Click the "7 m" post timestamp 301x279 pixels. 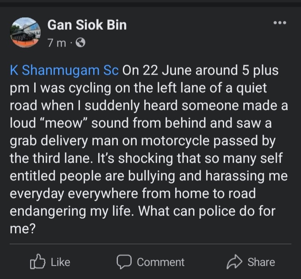(56, 43)
